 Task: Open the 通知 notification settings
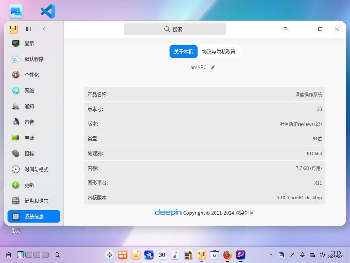pyautogui.click(x=34, y=107)
